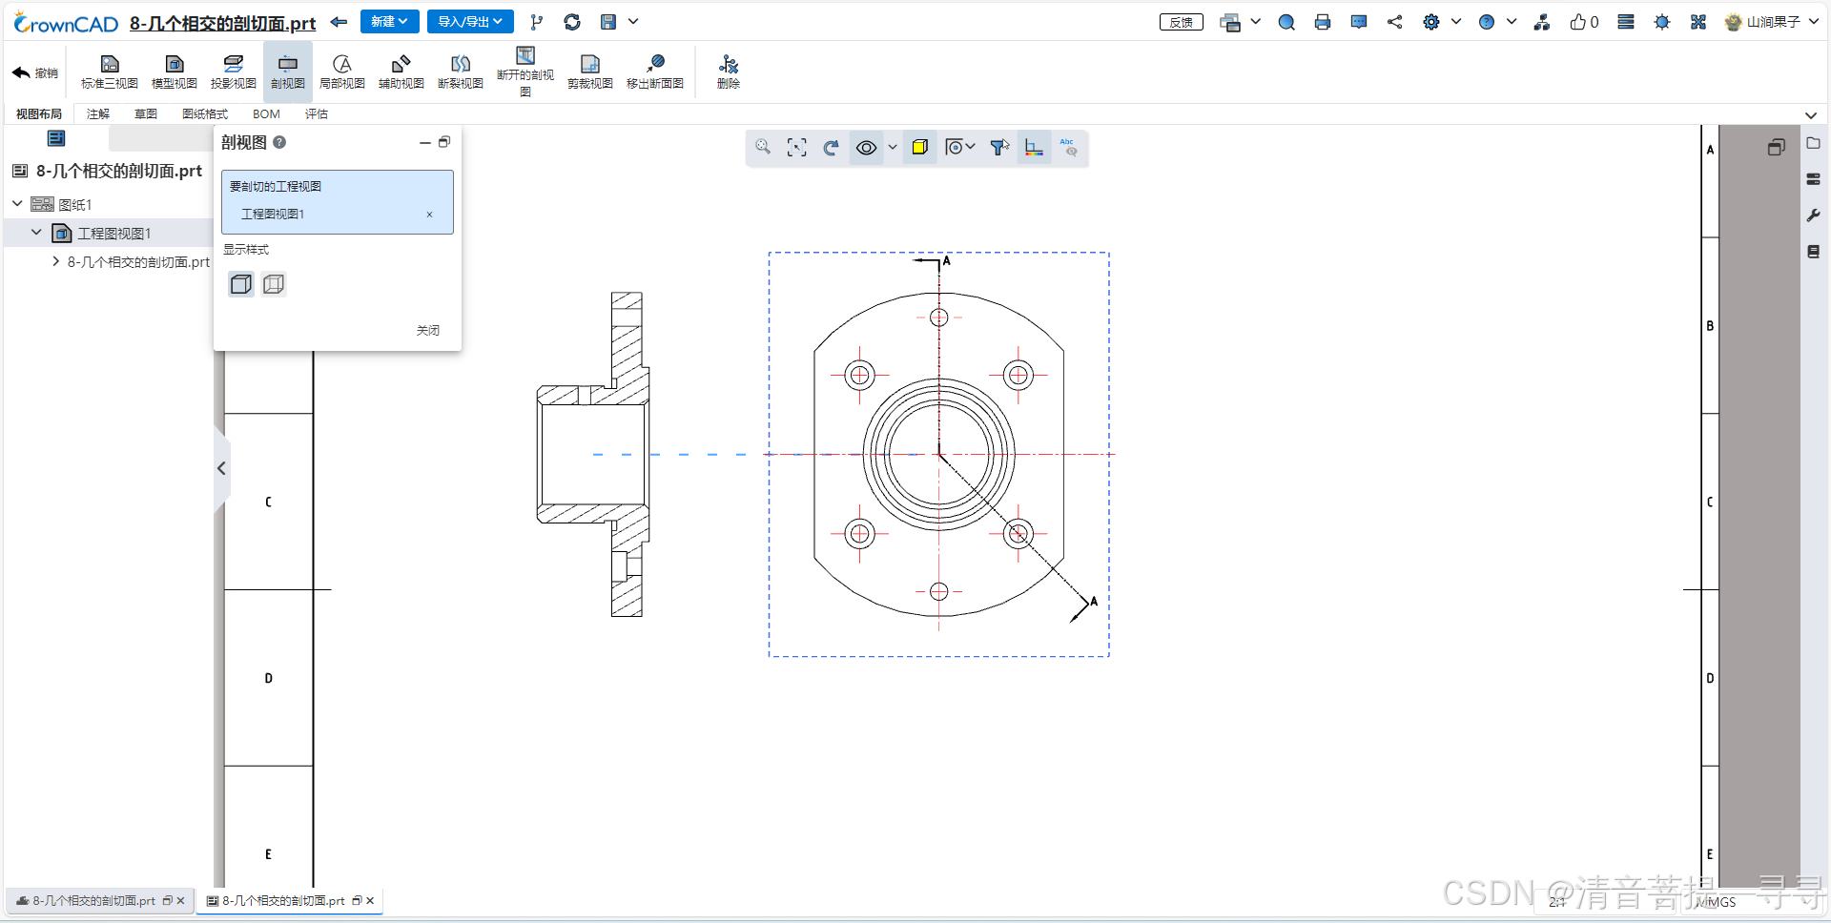Screen dimensions: 1831x923
Task: Select the 辅助视图 auxiliary view tool
Action: click(401, 72)
